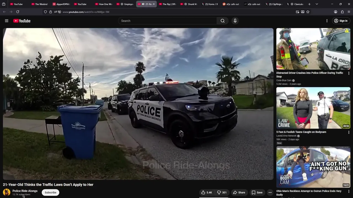Show site security padlock info
The width and height of the screenshot is (353, 198).
pos(50,12)
